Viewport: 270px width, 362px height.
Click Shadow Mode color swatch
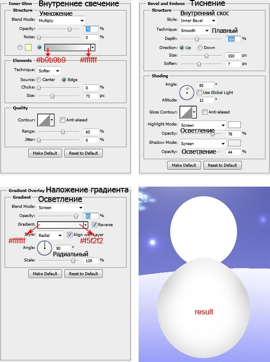point(234,143)
